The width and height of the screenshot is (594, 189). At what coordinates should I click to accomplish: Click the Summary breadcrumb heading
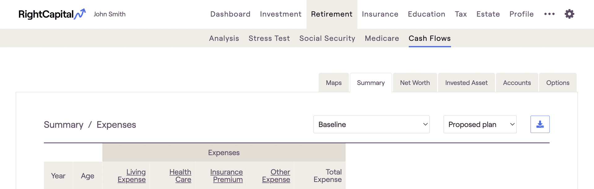point(63,125)
